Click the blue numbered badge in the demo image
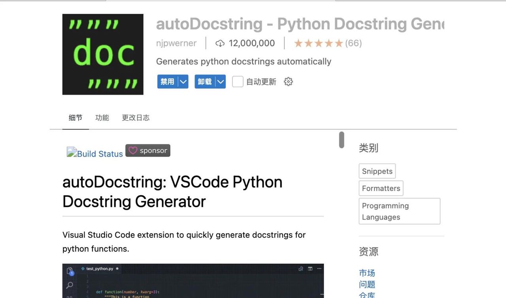 [x=72, y=273]
